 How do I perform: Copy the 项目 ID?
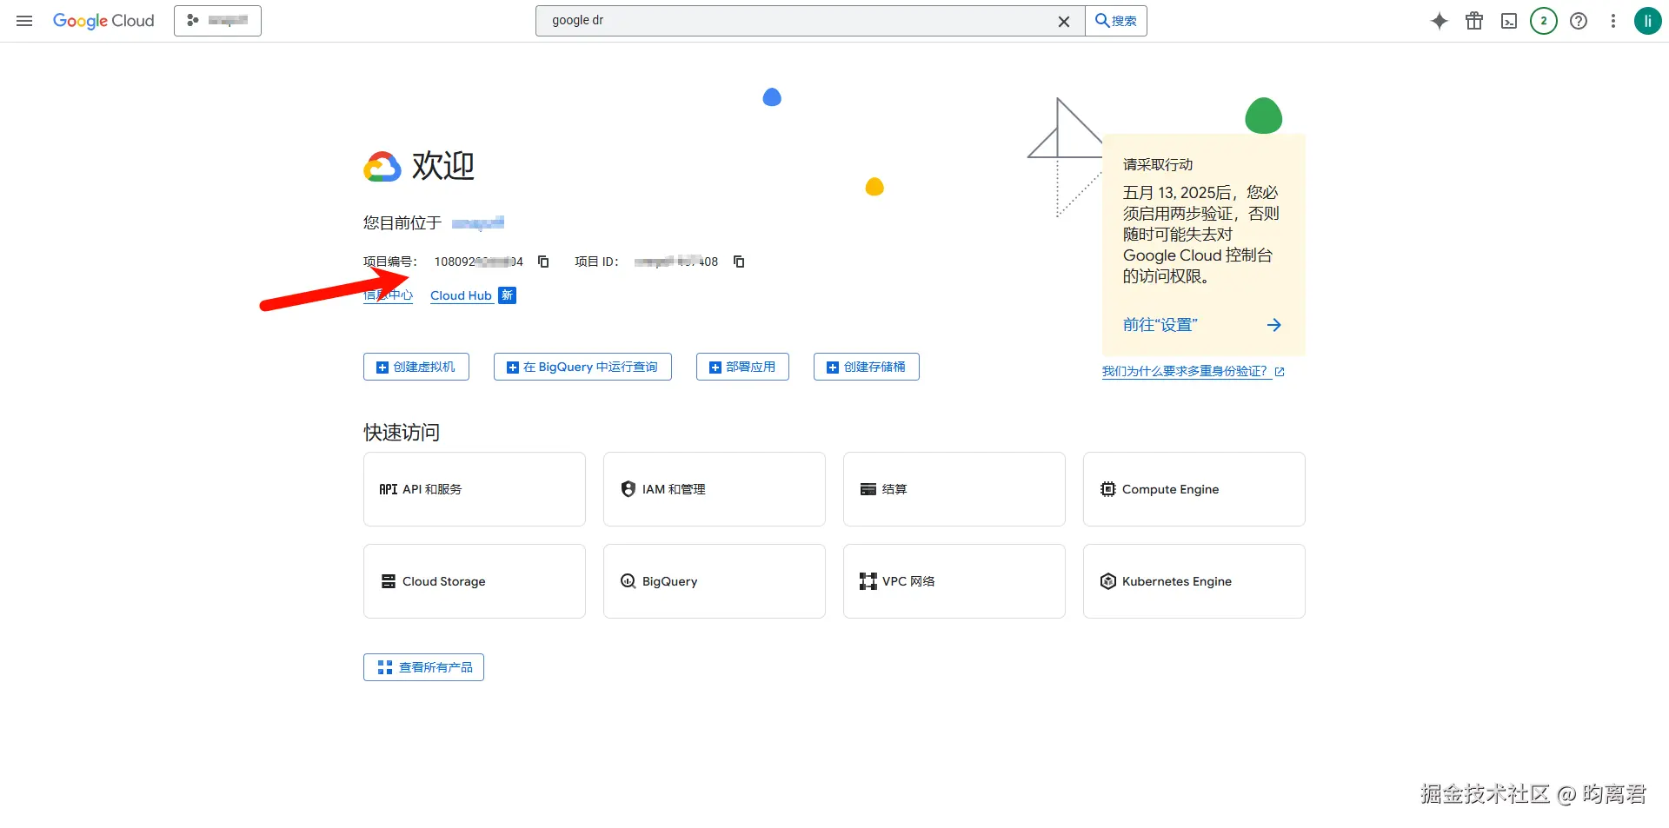738,262
